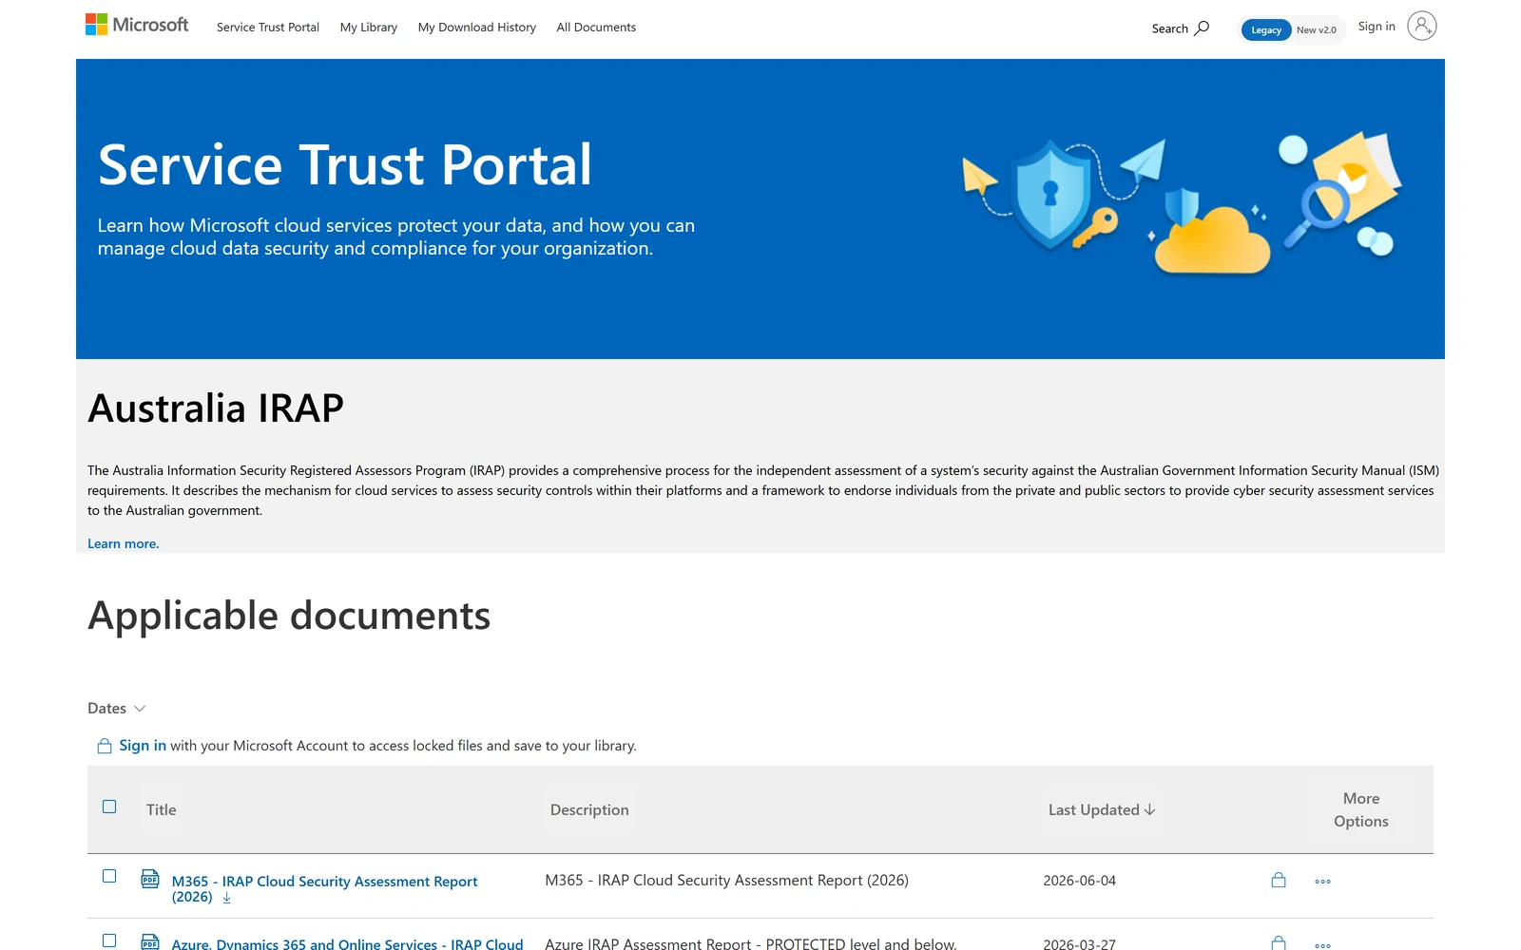Screen dimensions: 1521x950
Task: Open more options ellipsis for Azure IRAP report
Action: click(x=1322, y=945)
